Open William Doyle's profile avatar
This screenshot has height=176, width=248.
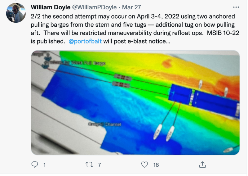click(x=16, y=13)
